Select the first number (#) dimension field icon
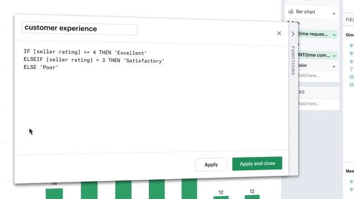 (351, 45)
